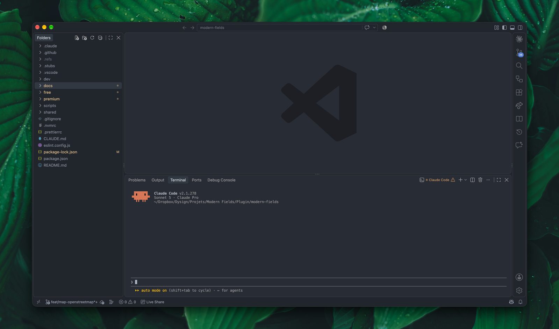Toggle the secondary side bar layout button

(520, 28)
